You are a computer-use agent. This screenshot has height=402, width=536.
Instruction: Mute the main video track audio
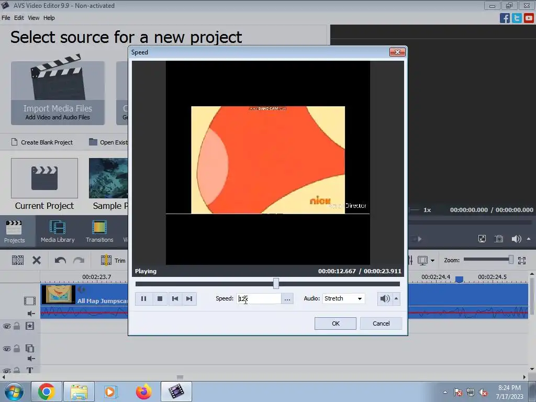pyautogui.click(x=31, y=314)
